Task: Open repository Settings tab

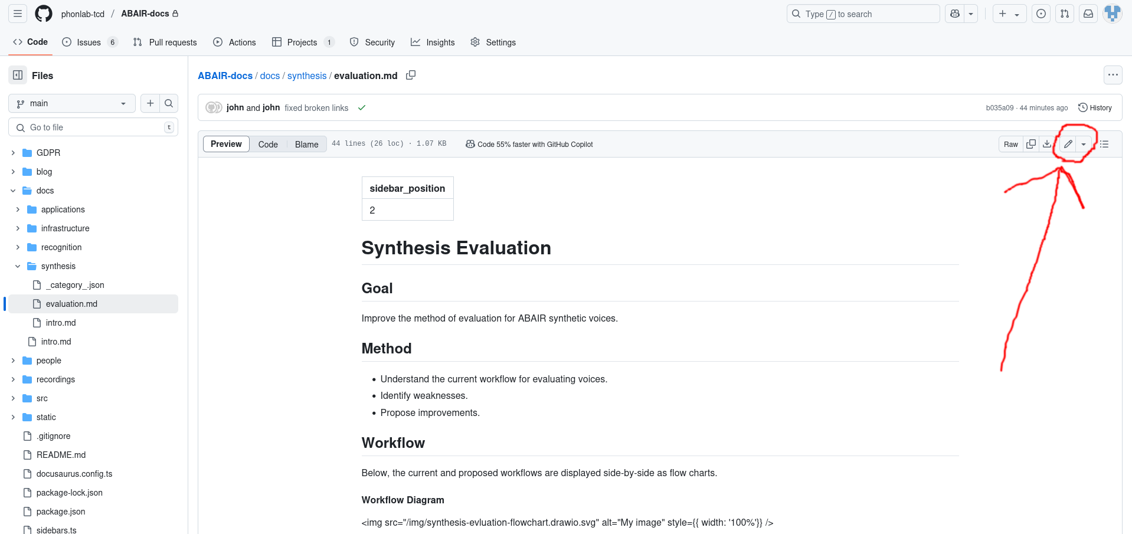Action: pos(493,42)
